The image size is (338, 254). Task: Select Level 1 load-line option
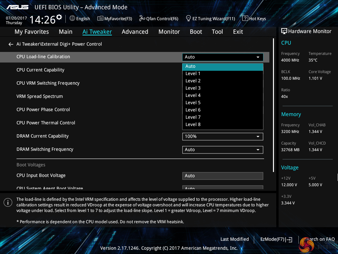[x=223, y=74]
